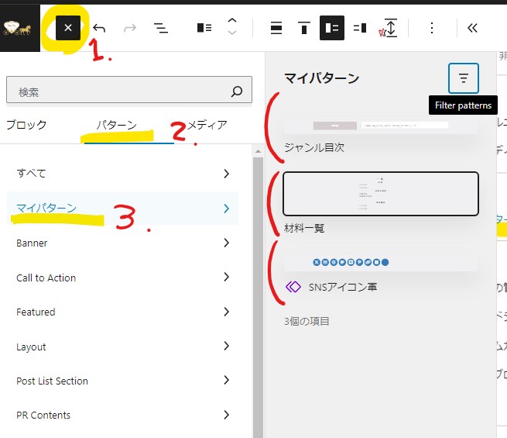Click the Undo arrow in the toolbar
Viewport: 507px width, 438px height.
click(99, 28)
